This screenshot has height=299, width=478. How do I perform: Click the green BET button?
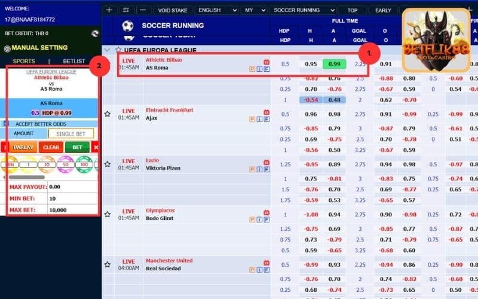[x=77, y=147]
